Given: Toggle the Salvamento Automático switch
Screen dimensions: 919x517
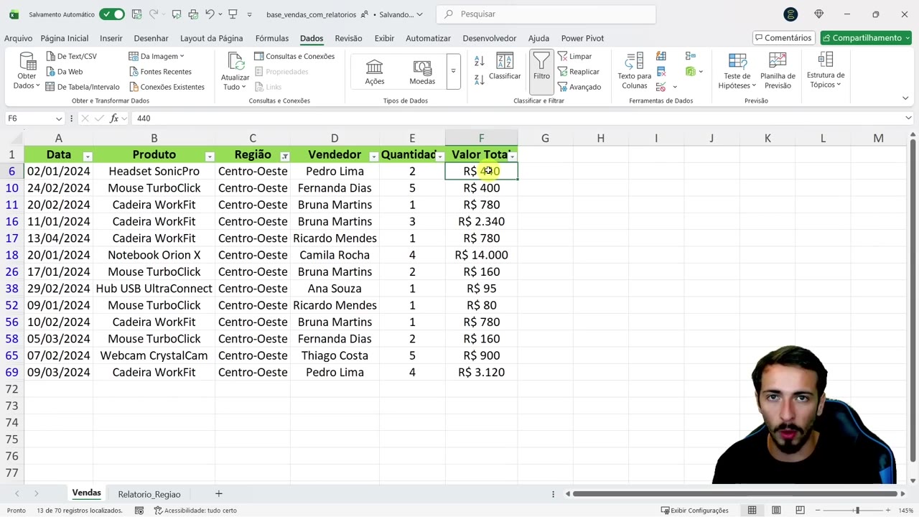Looking at the screenshot, I should click(x=112, y=14).
